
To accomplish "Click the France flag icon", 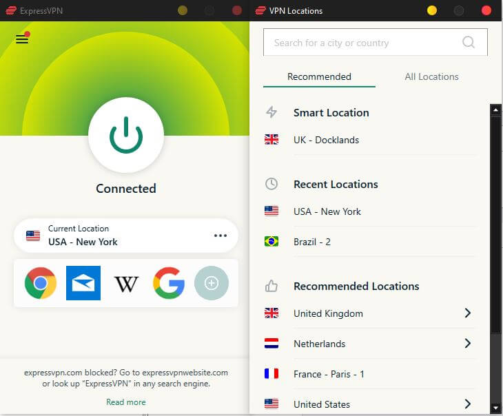I will [271, 373].
